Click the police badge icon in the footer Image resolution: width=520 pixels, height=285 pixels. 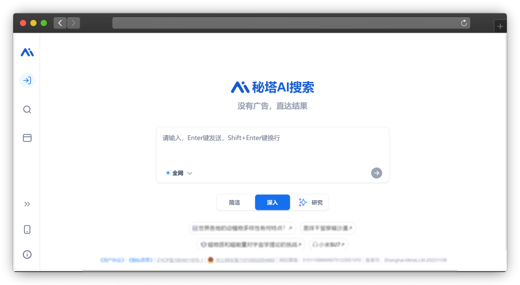(x=211, y=260)
